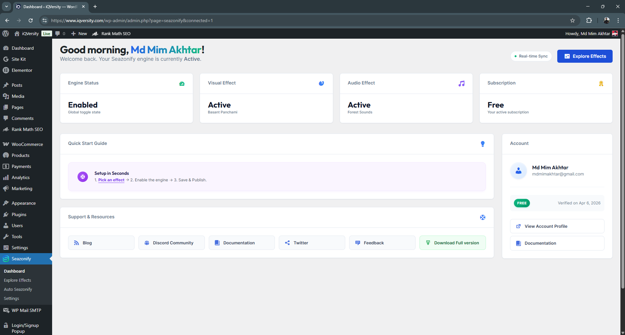Click the Support & Resources lifebuoy icon
Viewport: 625px width, 335px height.
(483, 217)
